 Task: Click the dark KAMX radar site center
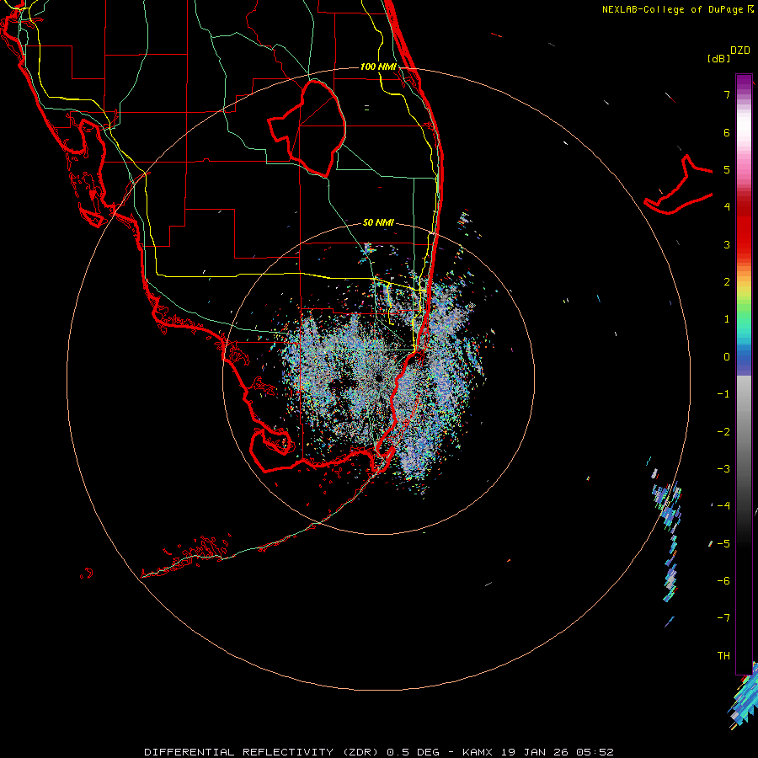(378, 377)
